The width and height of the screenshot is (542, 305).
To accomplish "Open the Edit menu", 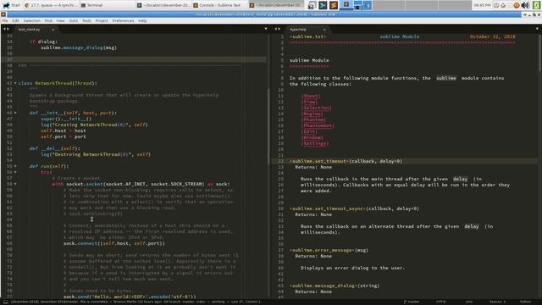I will point(15,20).
